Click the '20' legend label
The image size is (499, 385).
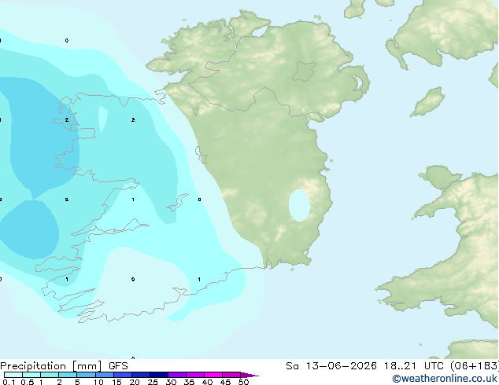tap(135, 382)
